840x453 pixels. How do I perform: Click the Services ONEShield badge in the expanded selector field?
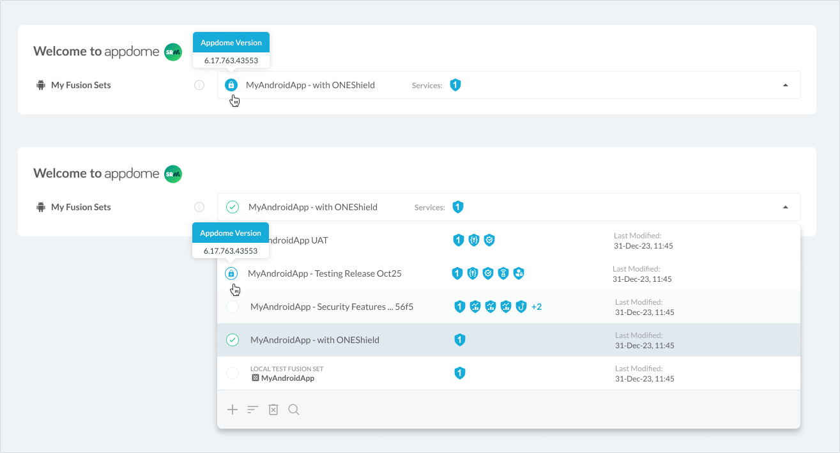[458, 207]
